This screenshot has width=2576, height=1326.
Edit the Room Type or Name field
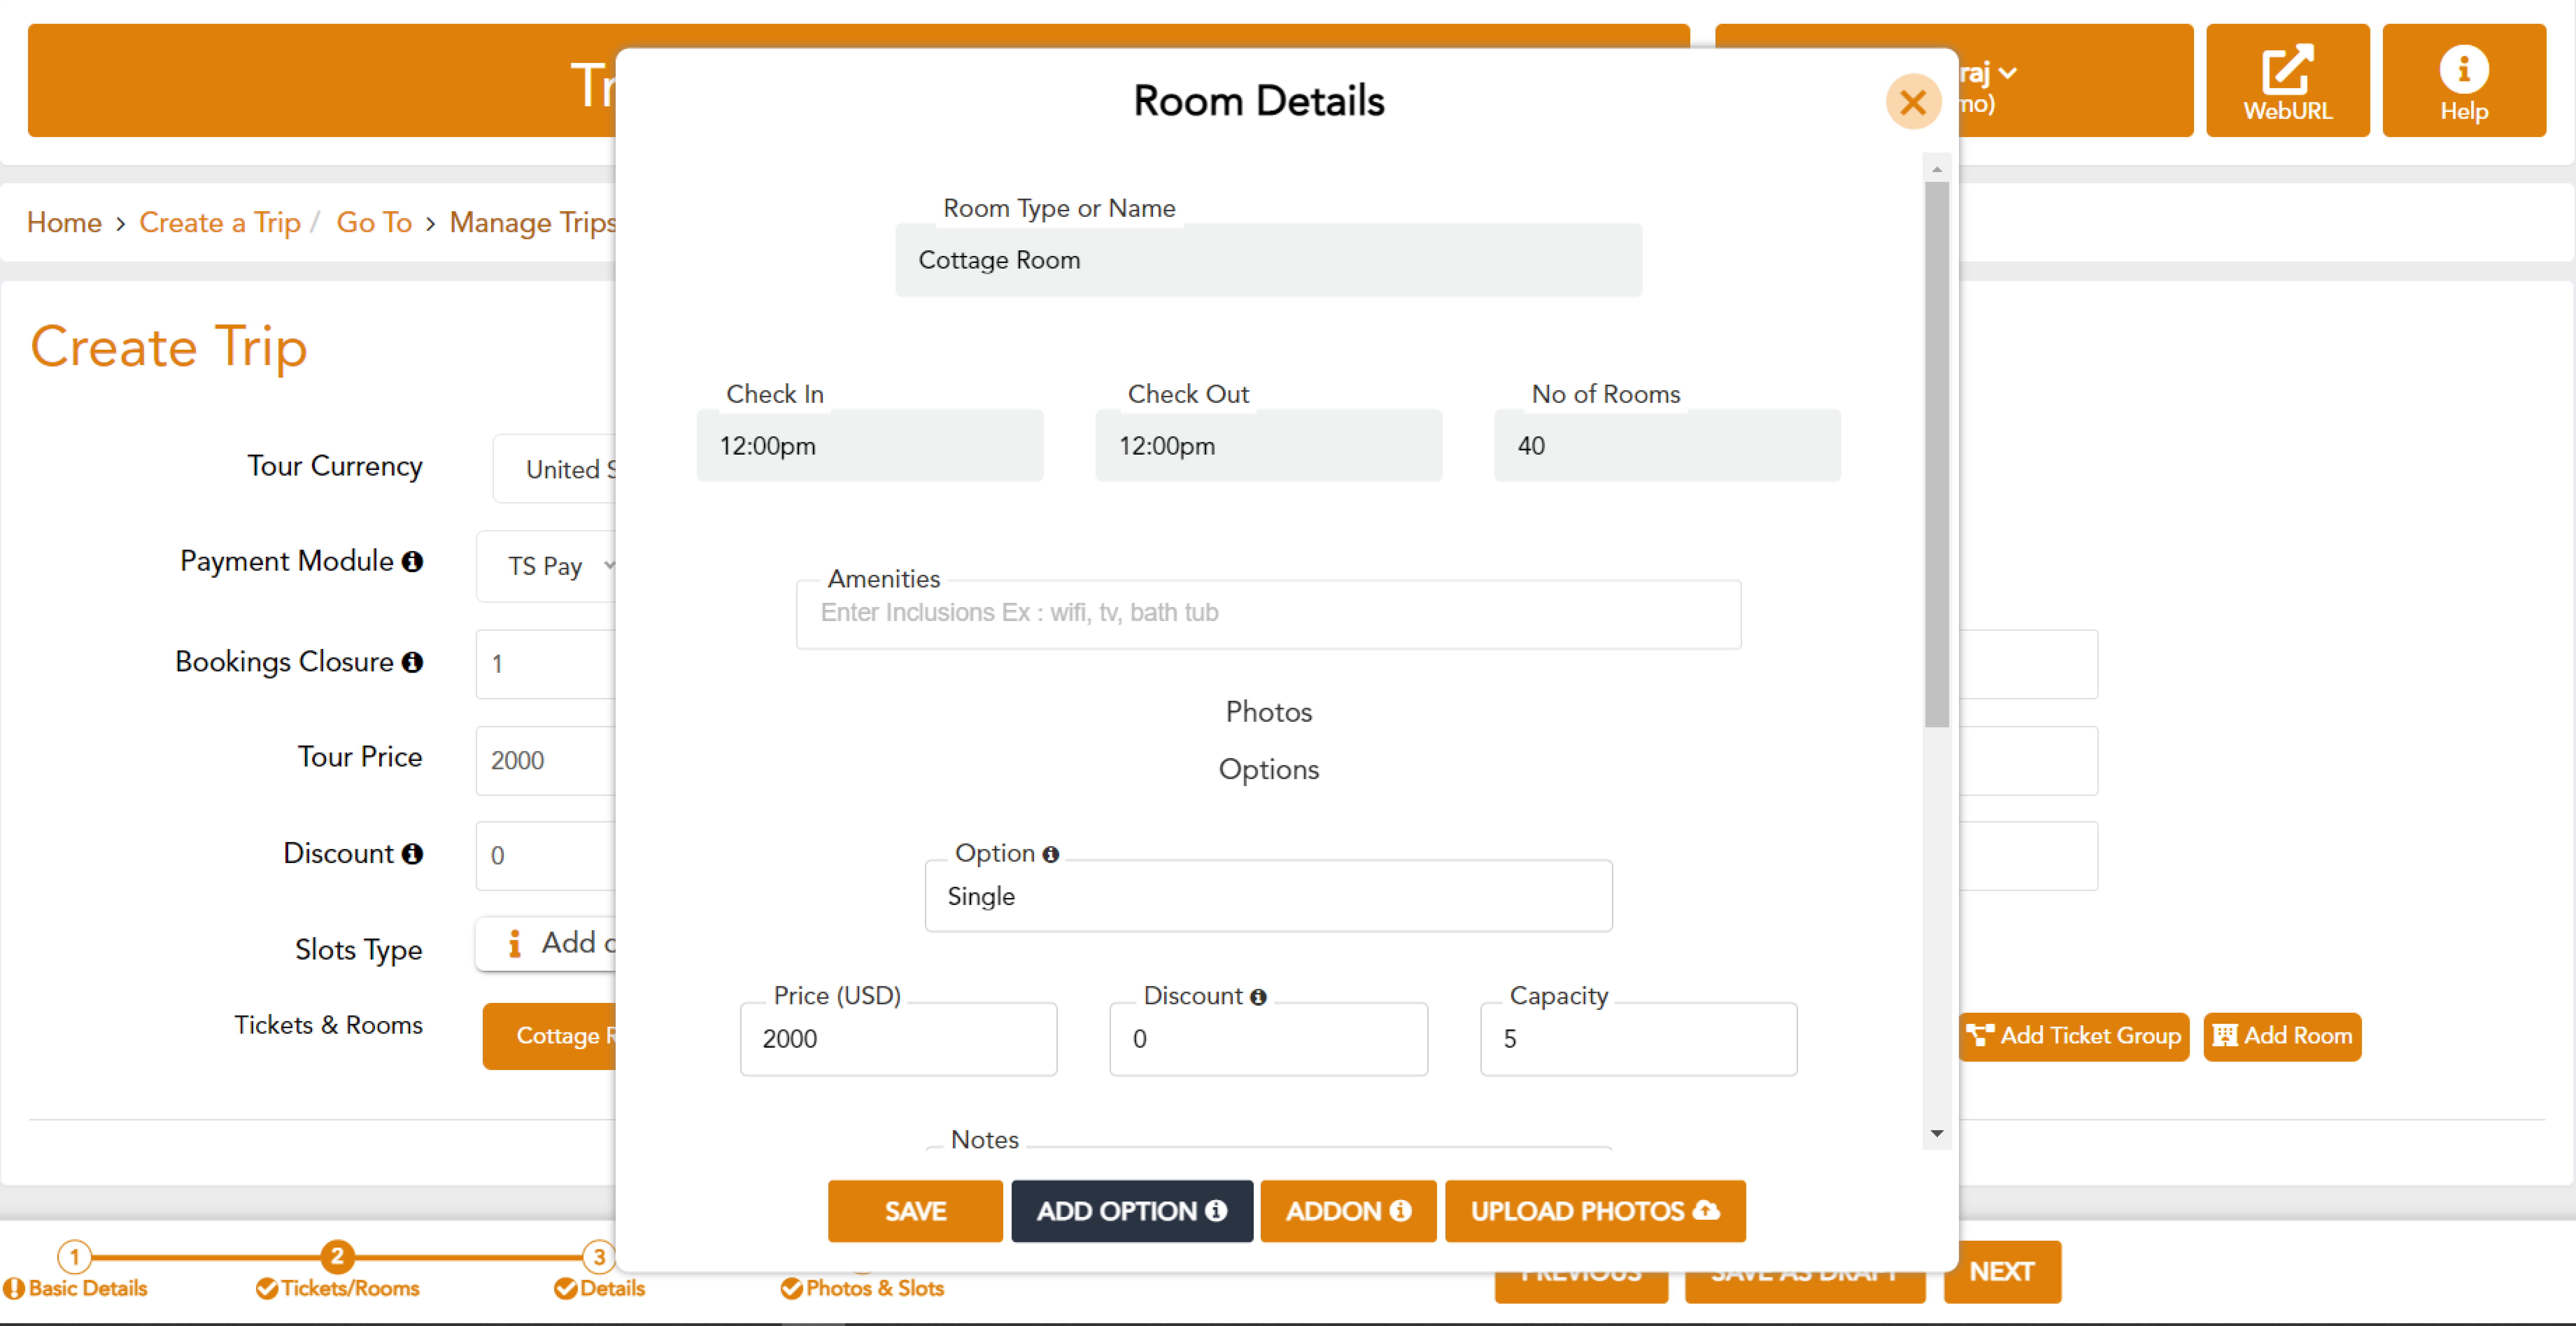click(x=1268, y=261)
